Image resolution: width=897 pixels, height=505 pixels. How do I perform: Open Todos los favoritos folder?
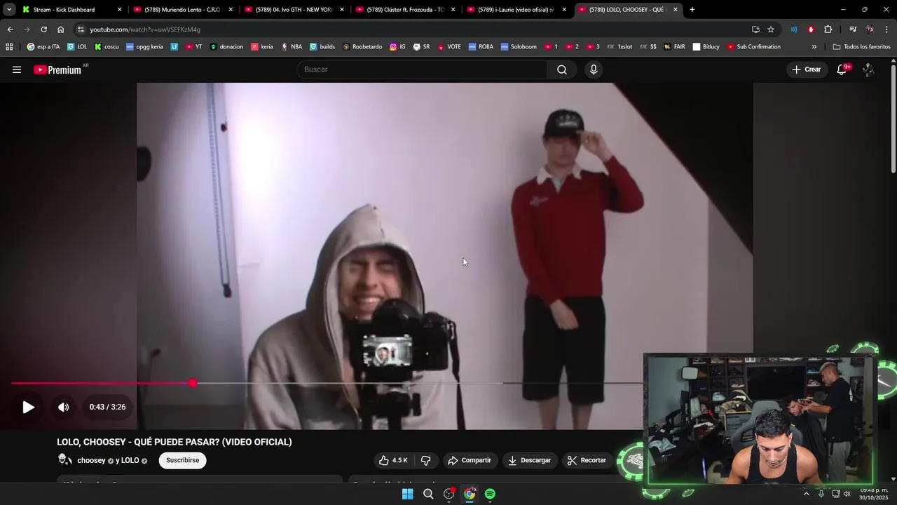coord(862,47)
